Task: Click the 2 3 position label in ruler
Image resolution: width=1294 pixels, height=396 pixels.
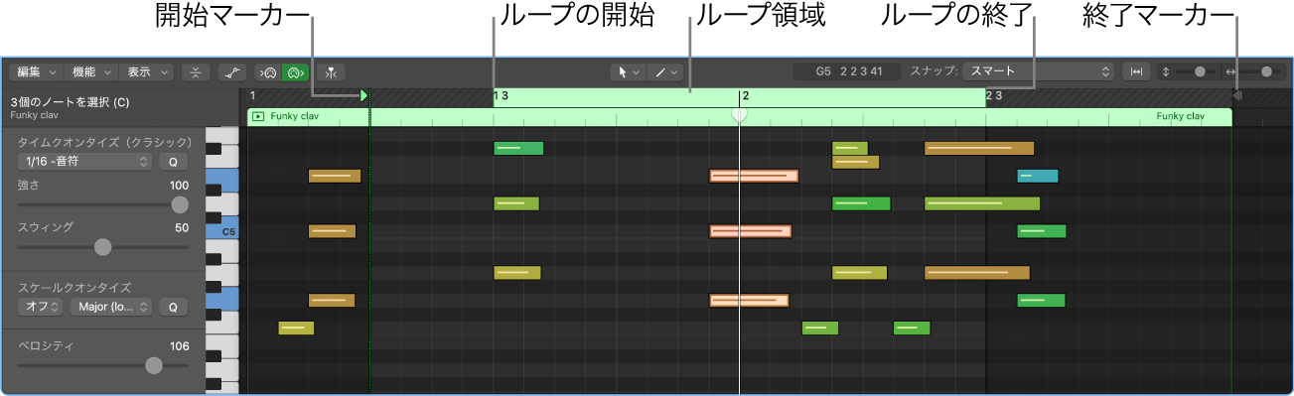Action: click(x=994, y=96)
